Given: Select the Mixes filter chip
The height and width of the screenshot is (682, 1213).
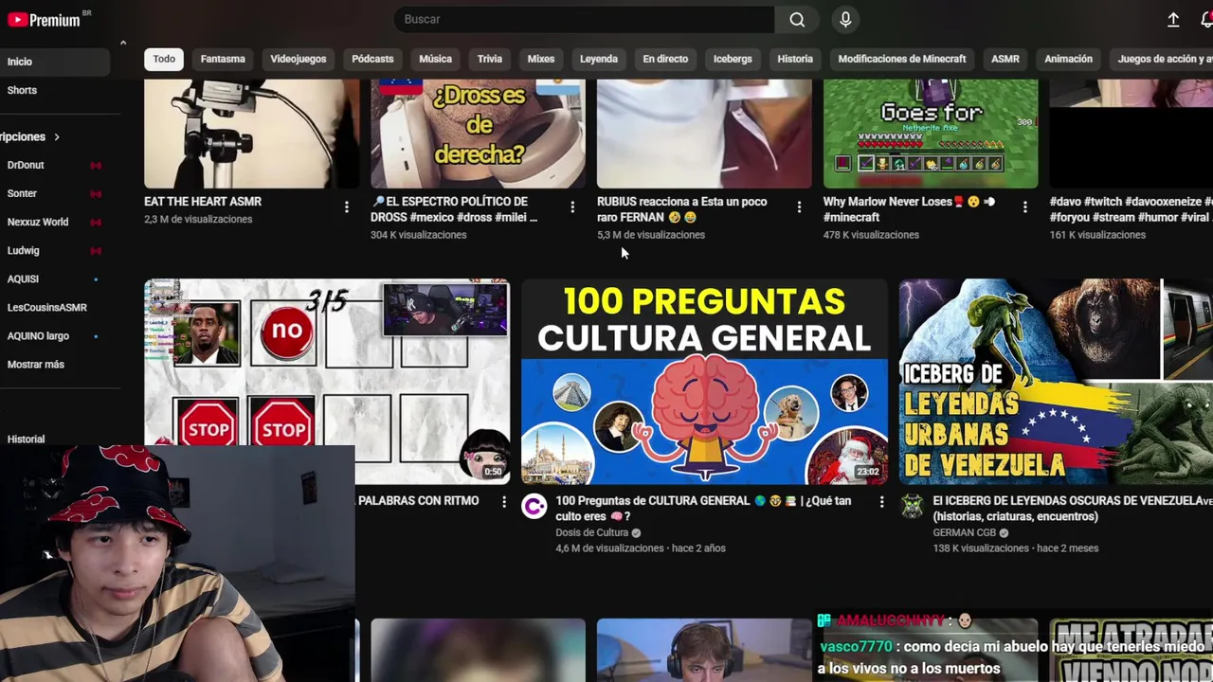Looking at the screenshot, I should coord(541,59).
